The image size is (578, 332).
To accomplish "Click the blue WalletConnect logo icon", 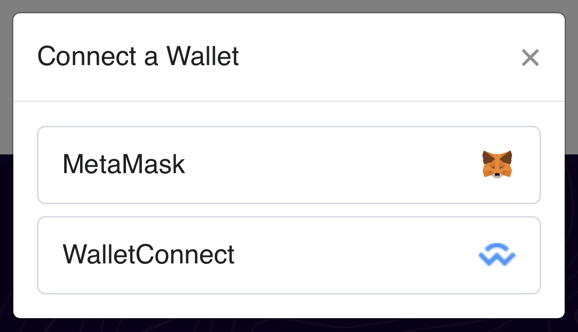I will coord(497,255).
